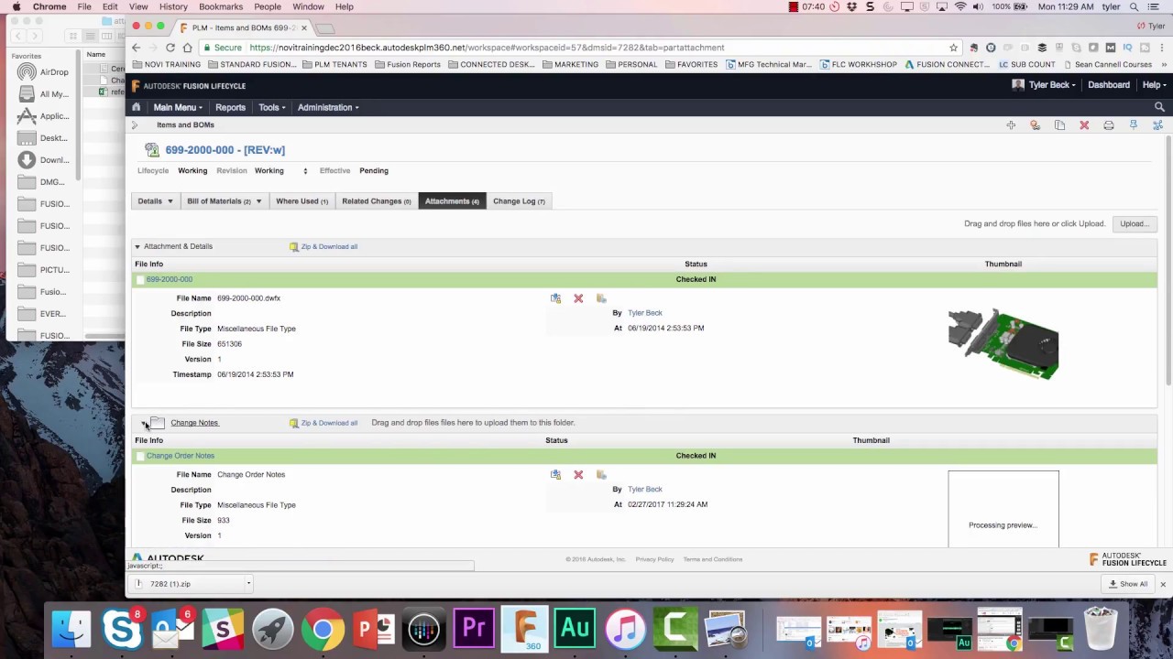Click the Tyler Beck link for 699-2000-000
The width and height of the screenshot is (1173, 659).
click(x=644, y=313)
